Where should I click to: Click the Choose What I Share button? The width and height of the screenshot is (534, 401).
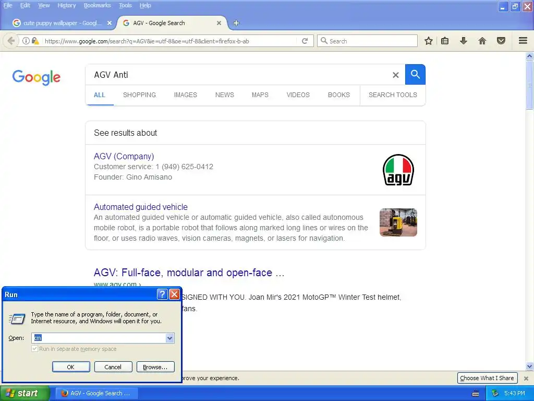point(487,378)
